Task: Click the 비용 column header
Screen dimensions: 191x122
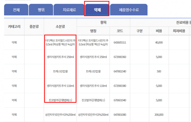Action: point(159,31)
